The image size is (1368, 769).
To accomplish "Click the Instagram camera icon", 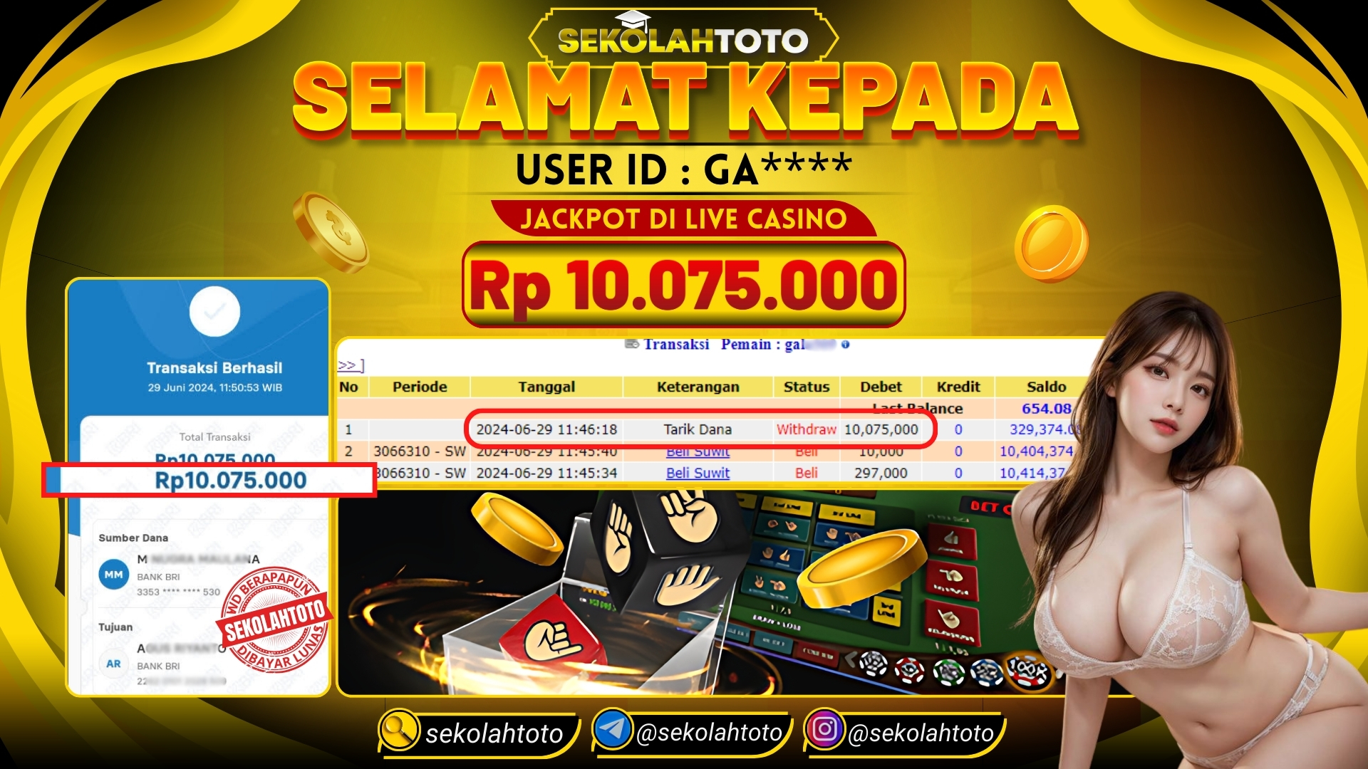I will pos(824,729).
